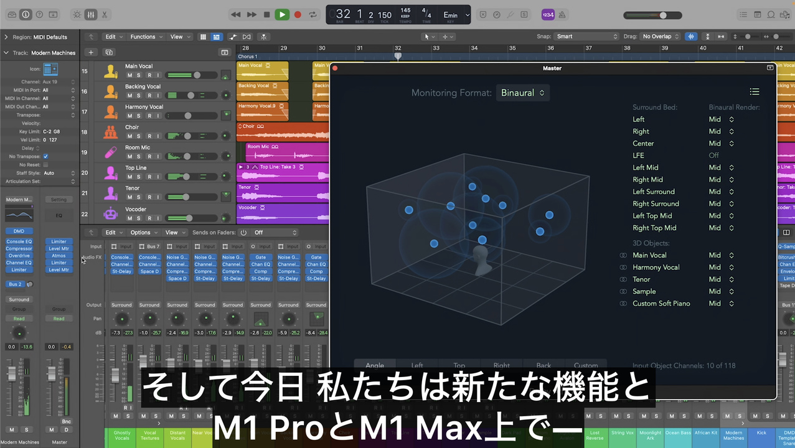Viewport: 795px width, 448px height.
Task: Toggle the Inspector info button
Action: (x=26, y=14)
